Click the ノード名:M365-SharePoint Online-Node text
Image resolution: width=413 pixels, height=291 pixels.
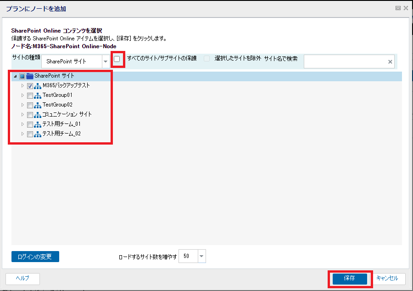point(64,46)
